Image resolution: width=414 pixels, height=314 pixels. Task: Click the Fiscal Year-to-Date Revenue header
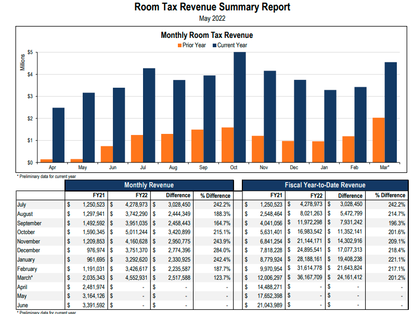coord(325,185)
